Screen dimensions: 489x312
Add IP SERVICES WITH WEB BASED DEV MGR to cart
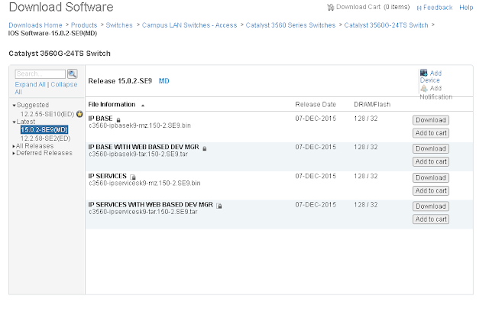(431, 219)
